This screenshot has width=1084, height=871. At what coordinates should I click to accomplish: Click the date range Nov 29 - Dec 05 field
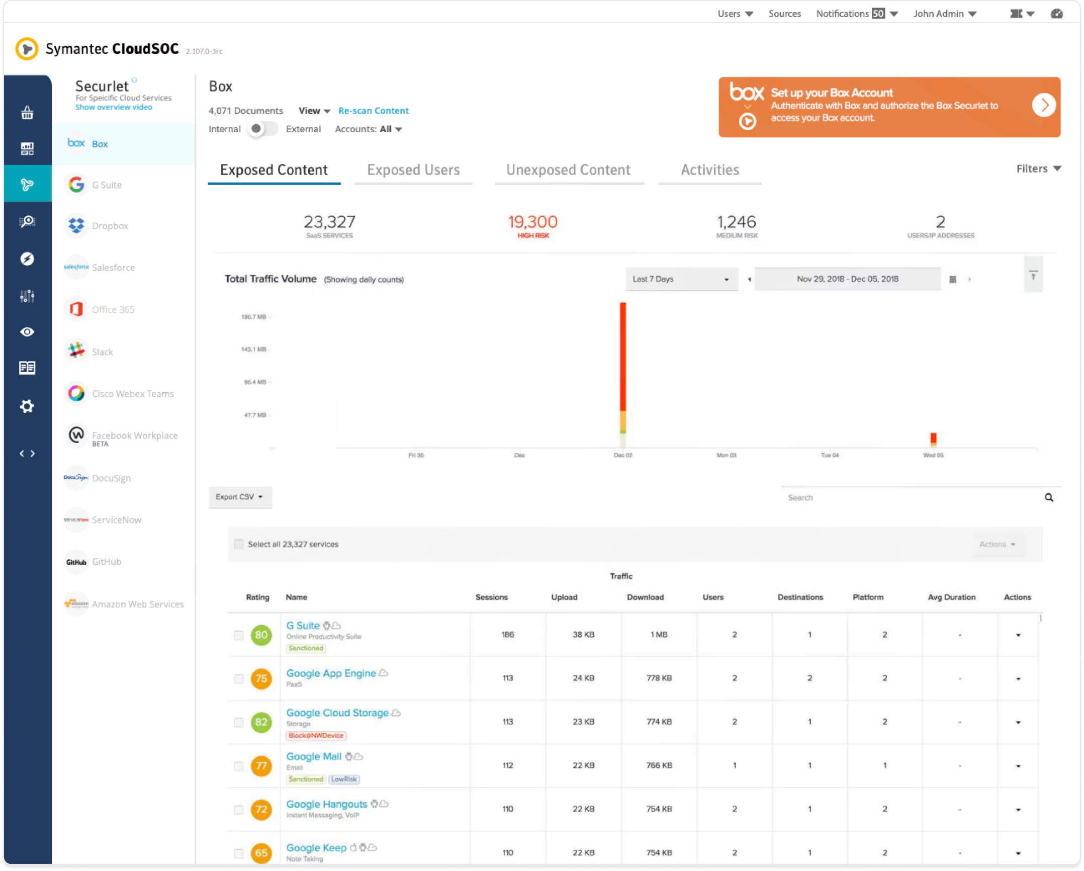point(848,280)
